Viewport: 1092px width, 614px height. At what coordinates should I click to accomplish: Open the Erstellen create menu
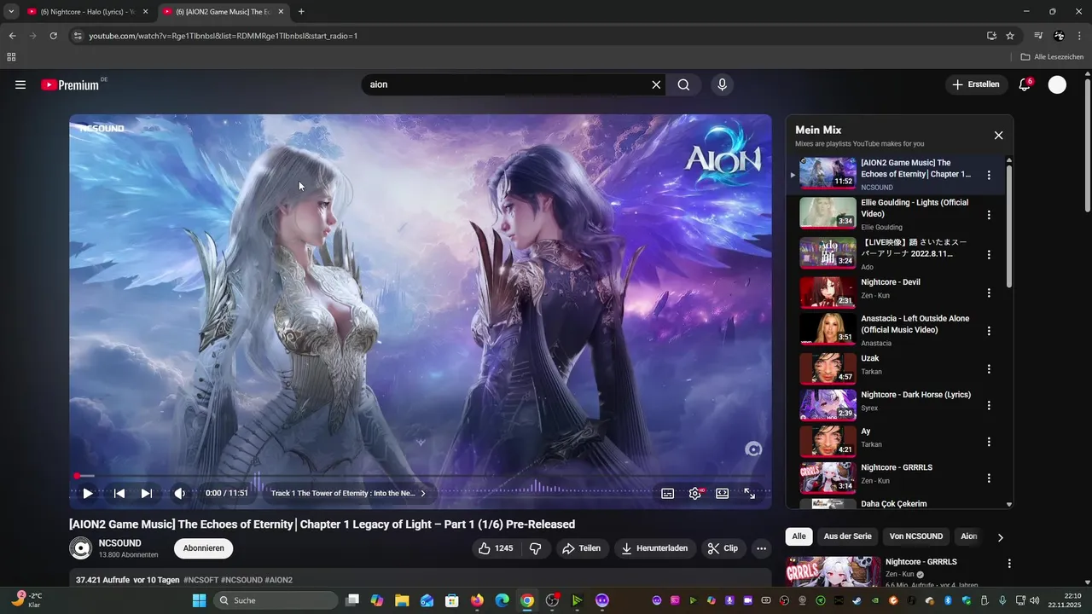click(x=976, y=84)
